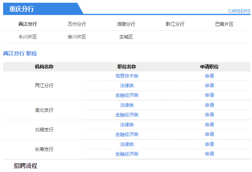Image resolution: width=252 pixels, height=172 pixels.
Task: Click 申请 for 两江分行 法律类 position
Action: coord(209,86)
